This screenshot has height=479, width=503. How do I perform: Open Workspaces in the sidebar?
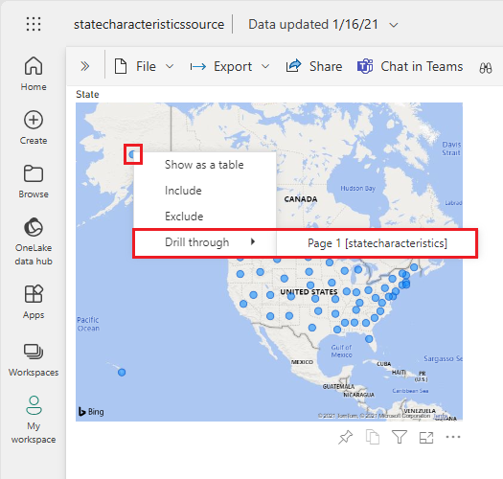pyautogui.click(x=34, y=360)
